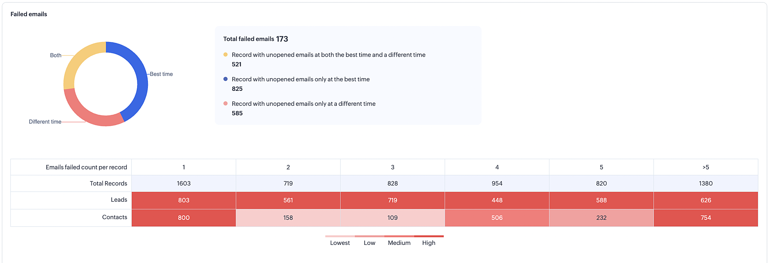770x263 pixels.
Task: Click the Total Records value 1603
Action: coord(184,183)
